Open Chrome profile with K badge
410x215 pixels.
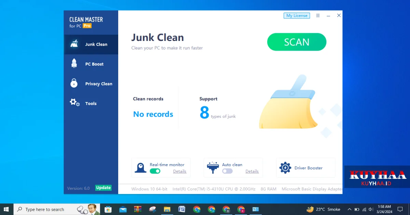(241, 209)
